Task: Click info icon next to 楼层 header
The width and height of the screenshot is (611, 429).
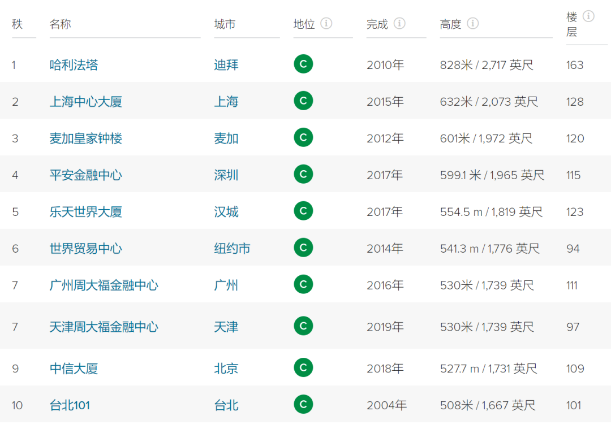Action: pyautogui.click(x=588, y=16)
